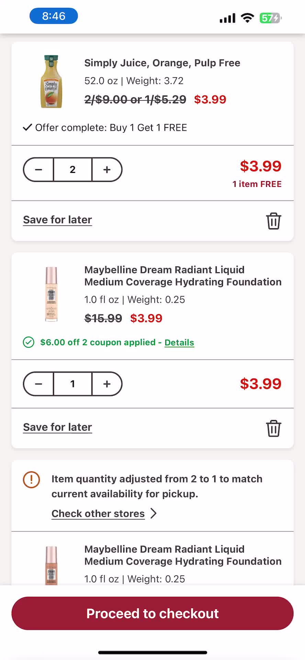Open Simply Juice orange bottle thumbnail
Image resolution: width=305 pixels, height=660 pixels.
[52, 81]
